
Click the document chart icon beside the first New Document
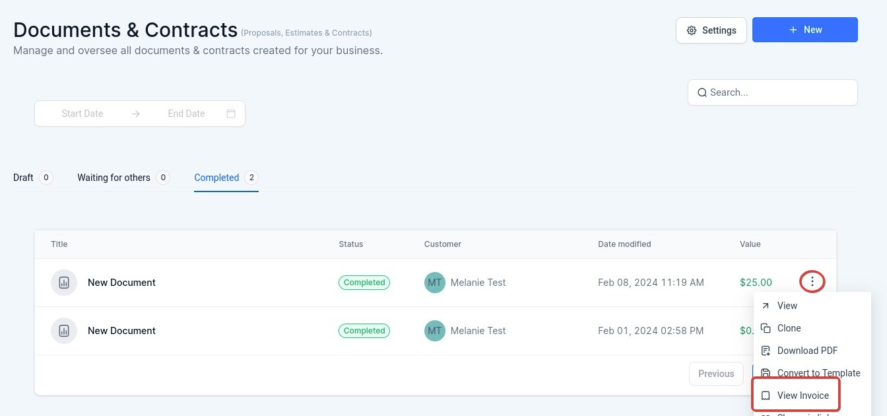63,282
